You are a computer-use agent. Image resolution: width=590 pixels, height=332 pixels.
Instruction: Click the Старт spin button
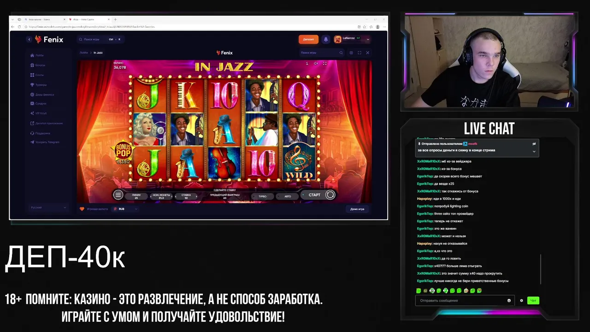click(x=314, y=195)
